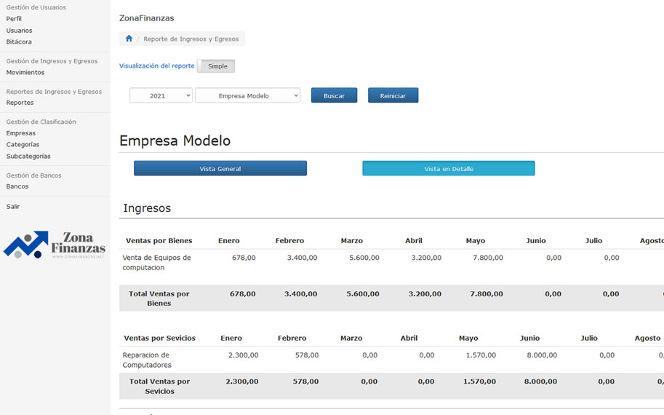This screenshot has height=415, width=664.
Task: Select Subcategorías from the sidebar
Action: (28, 157)
